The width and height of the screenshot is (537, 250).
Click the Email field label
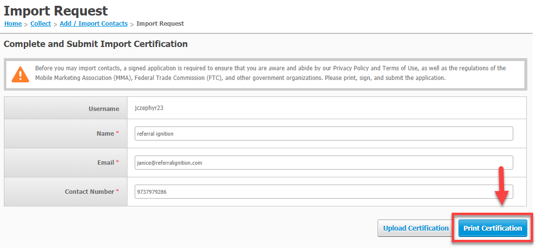click(x=106, y=162)
